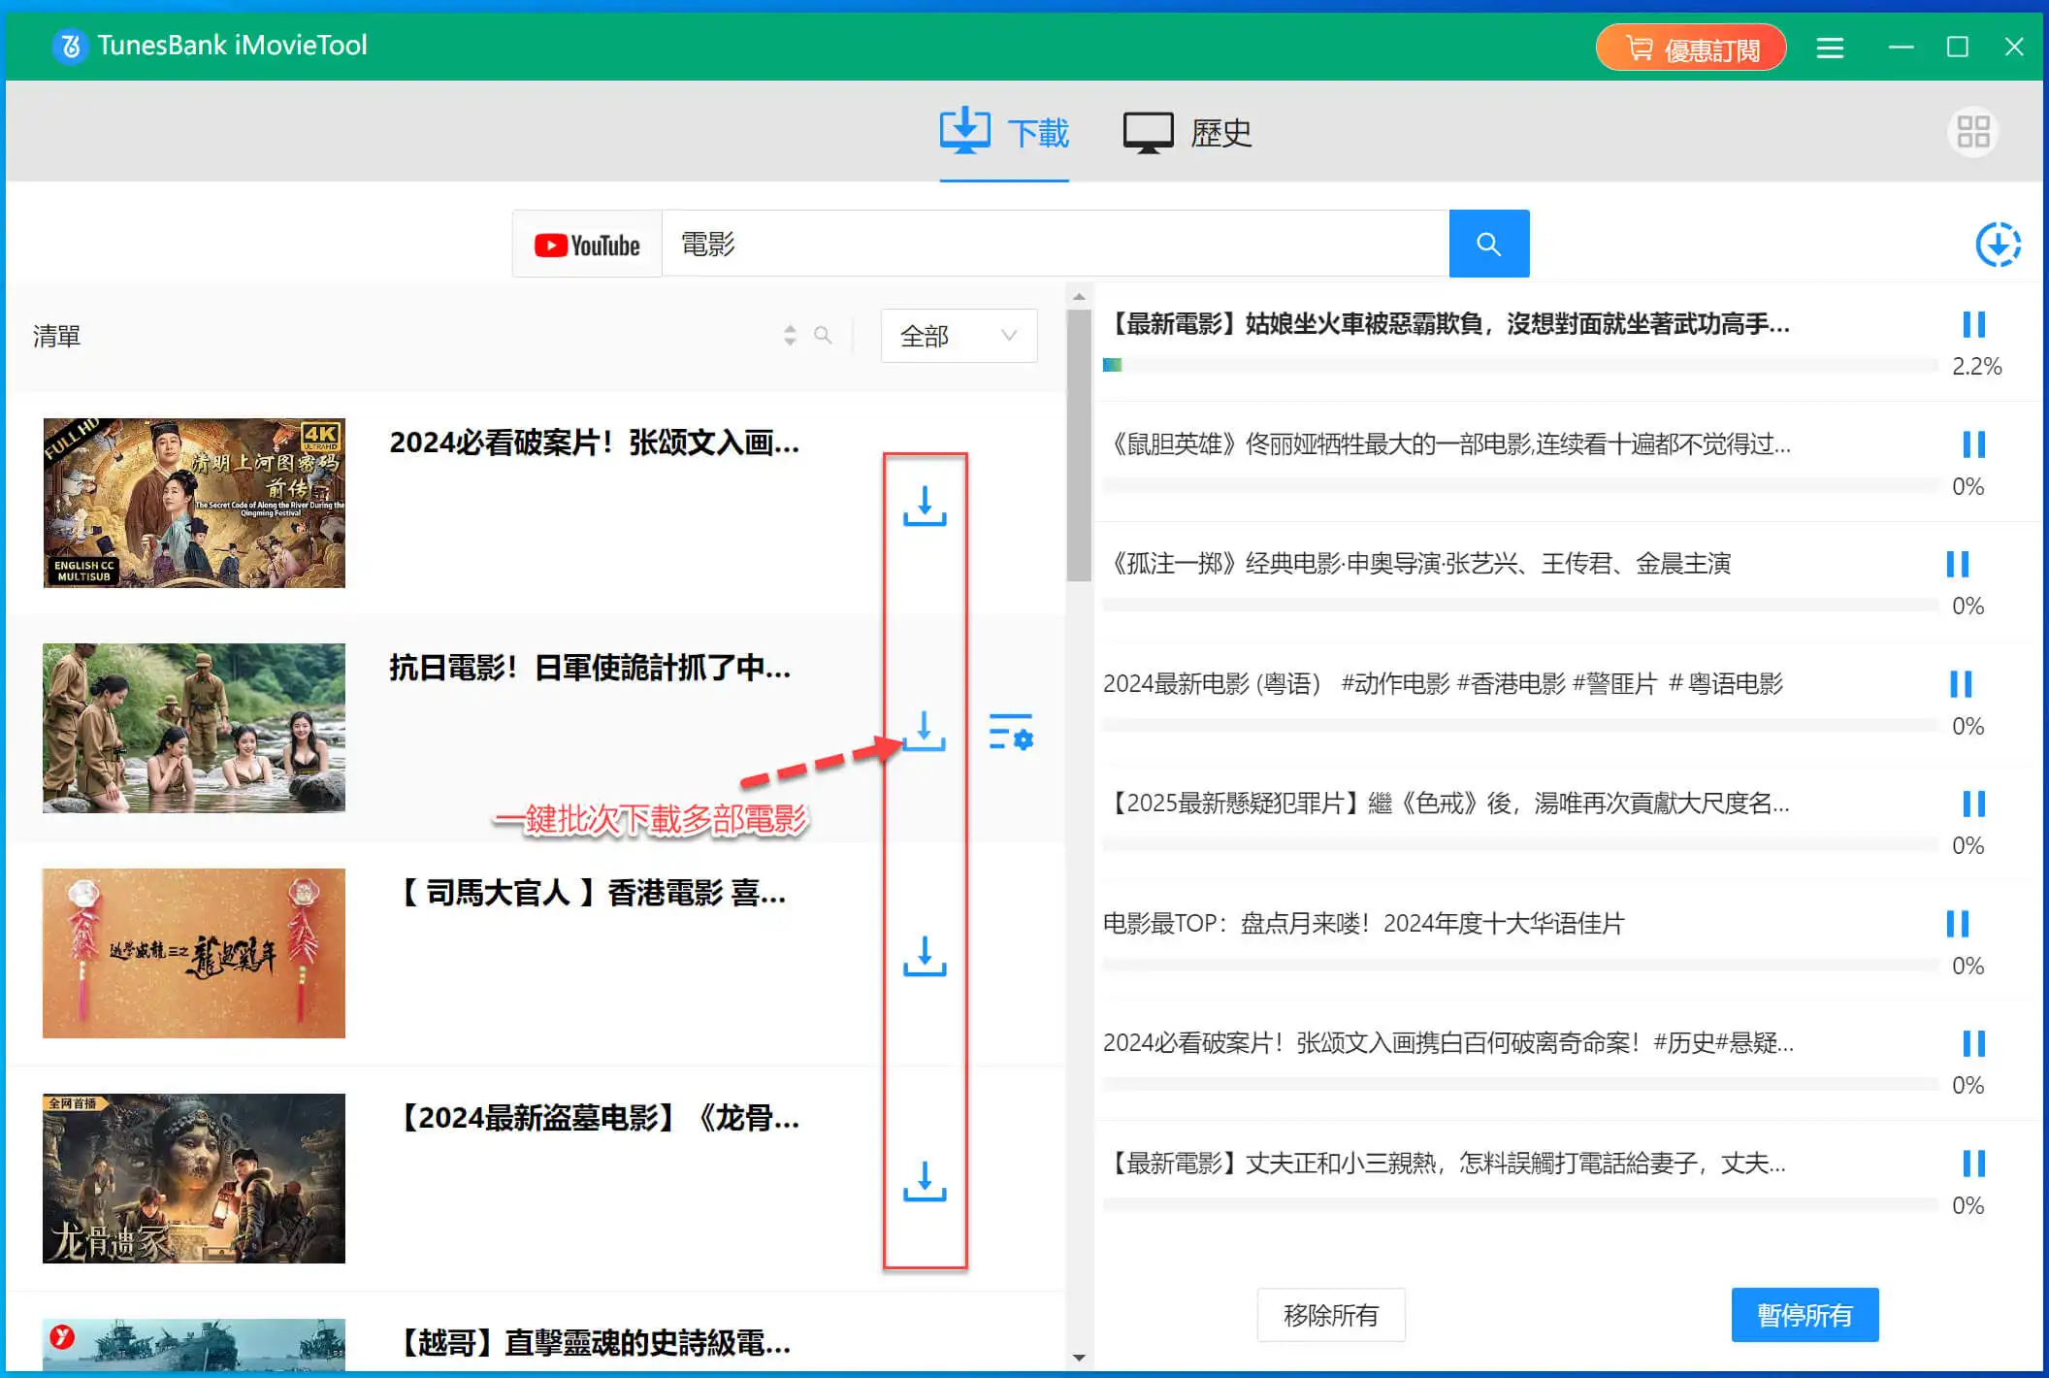
Task: Open the 優惠訂閱 subscription offer
Action: (x=1691, y=48)
